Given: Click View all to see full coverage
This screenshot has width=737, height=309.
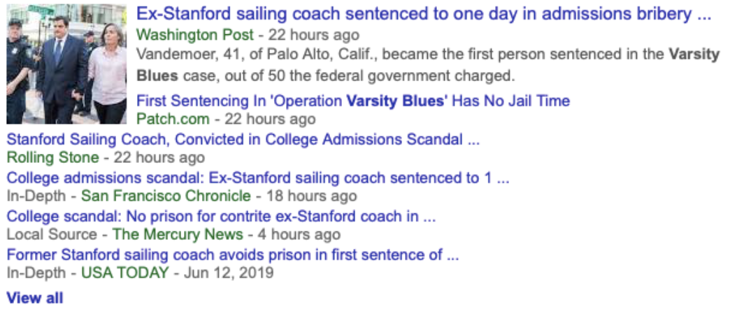Looking at the screenshot, I should coord(35,298).
